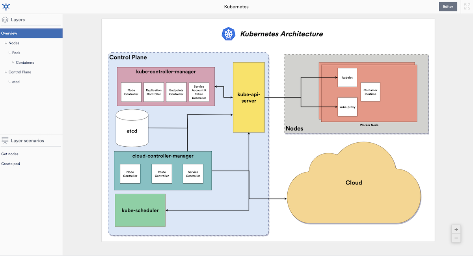Open the Editor
Screen dimensions: 473x256
pyautogui.click(x=448, y=6)
